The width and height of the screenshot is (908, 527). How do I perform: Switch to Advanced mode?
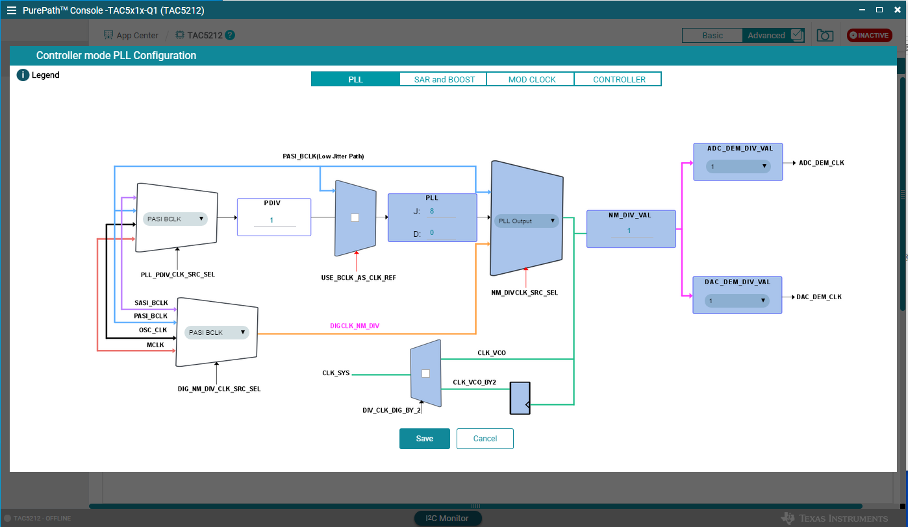click(766, 35)
